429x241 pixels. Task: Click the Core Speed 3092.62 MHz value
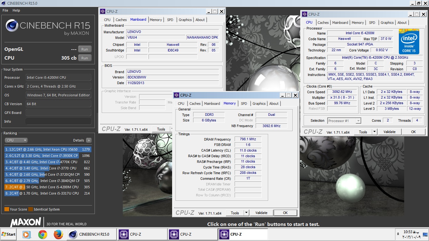click(342, 92)
